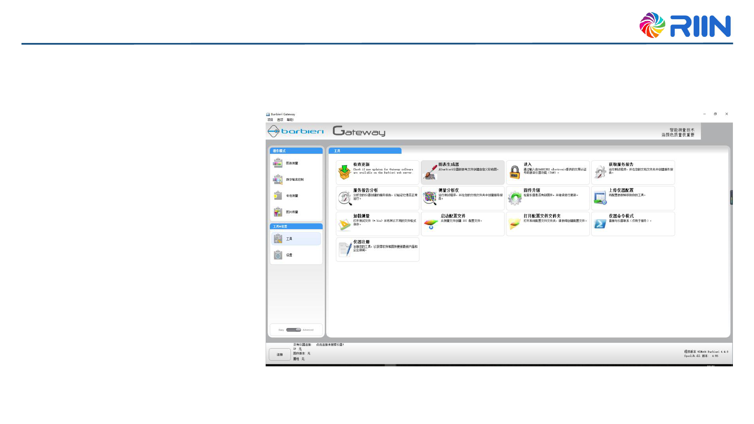Open 设置 settings in sidebar
Image resolution: width=754 pixels, height=424 pixels.
pyautogui.click(x=289, y=255)
